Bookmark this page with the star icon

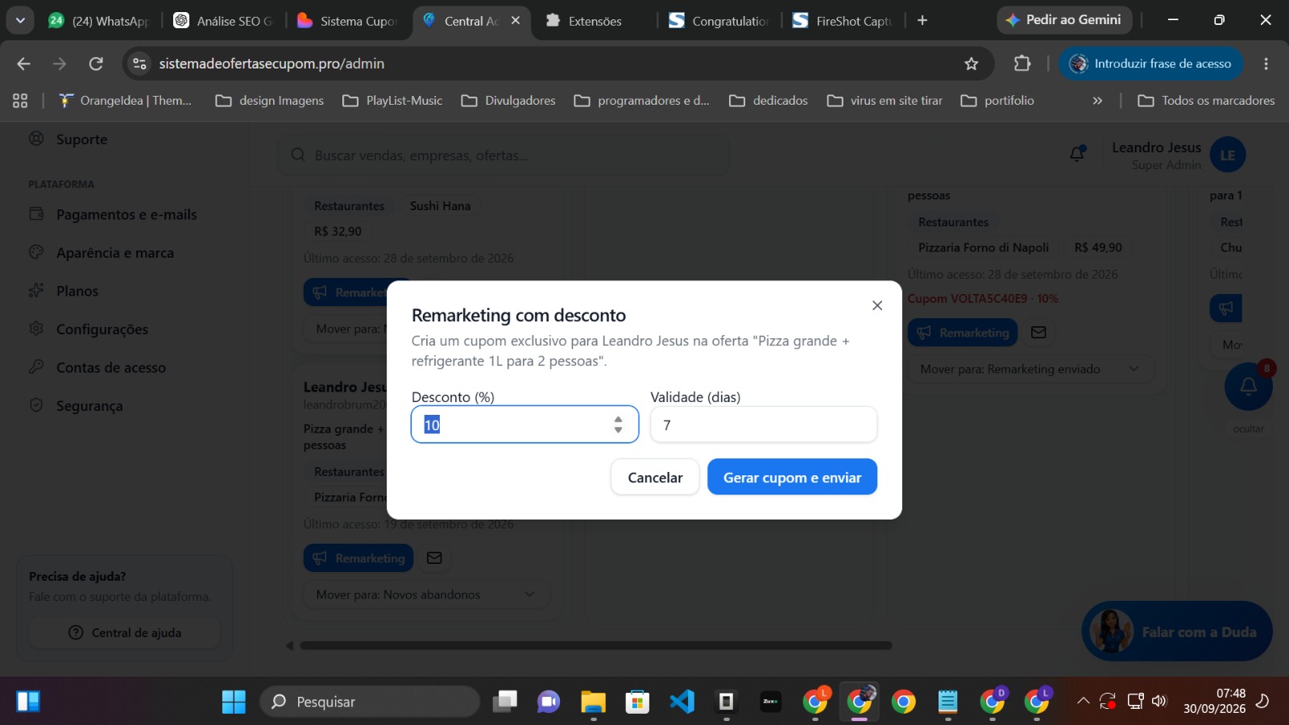pos(972,64)
